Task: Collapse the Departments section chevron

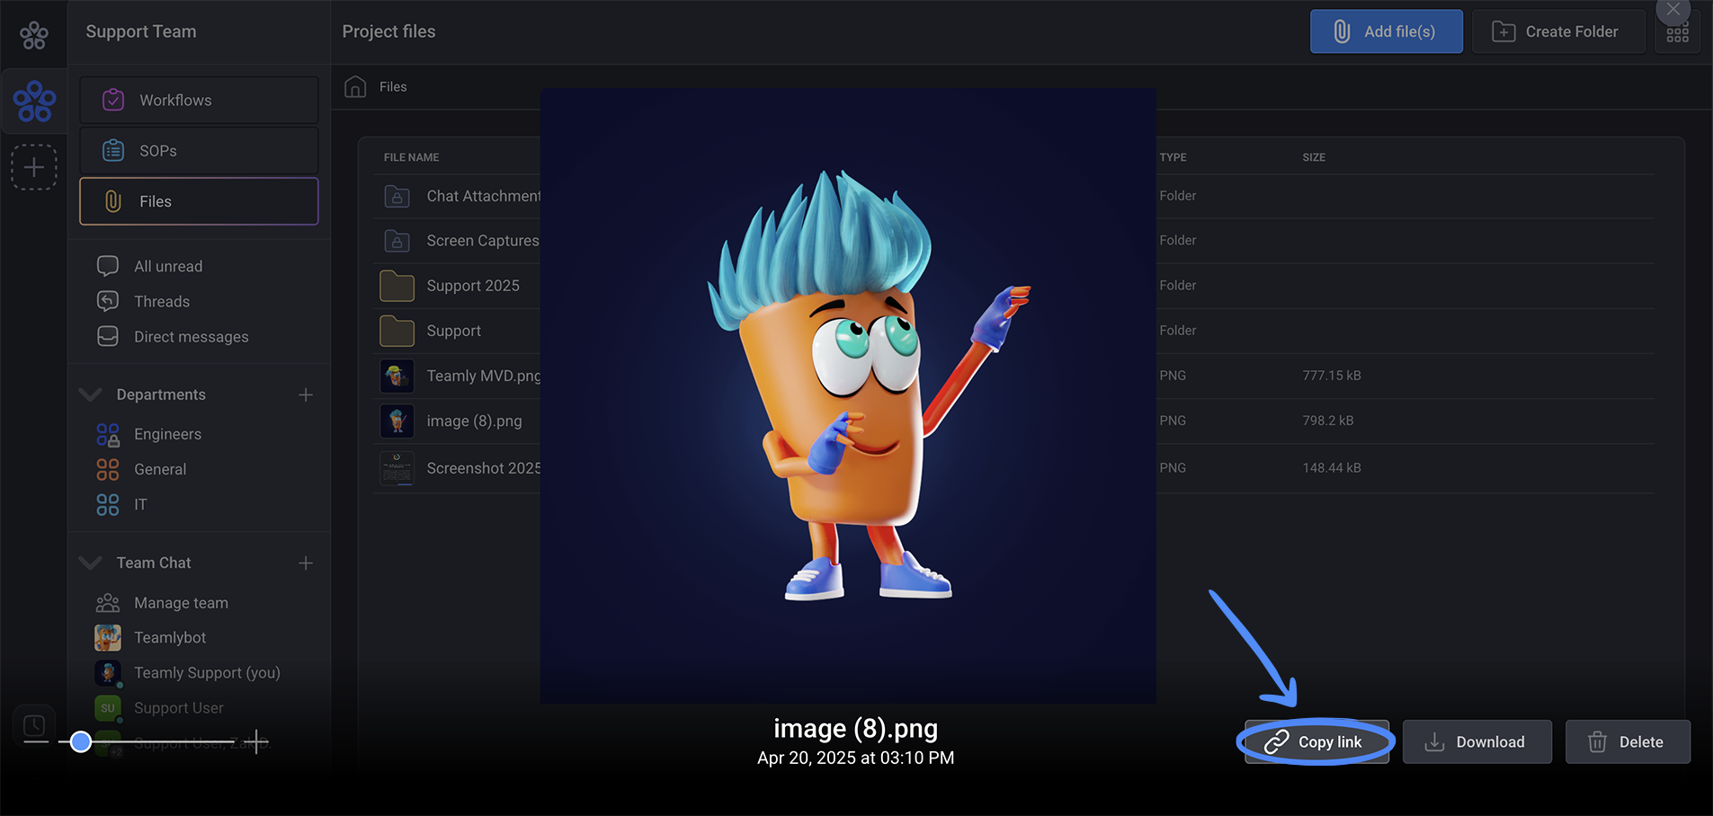Action: [90, 395]
